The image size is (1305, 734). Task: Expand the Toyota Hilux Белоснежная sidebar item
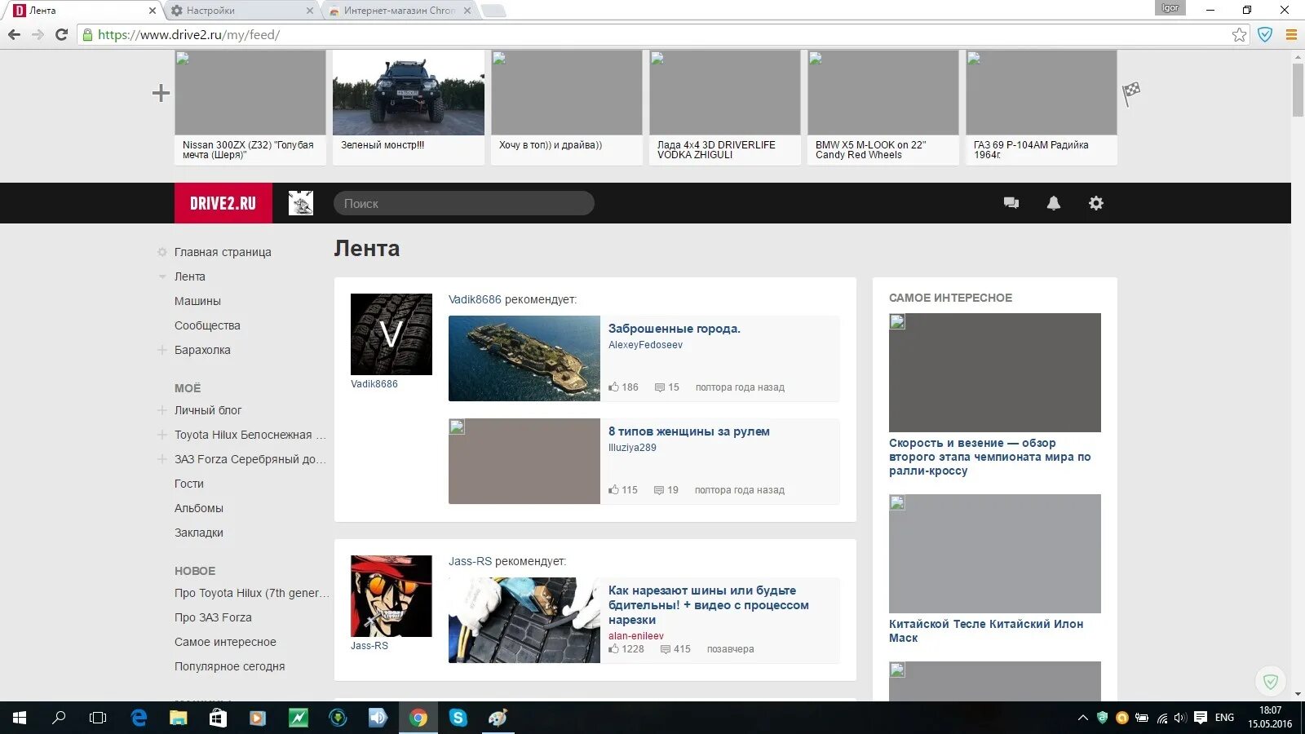161,435
